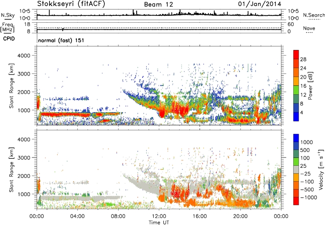
Task: Pick the red top segment of power colorbar
Action: (296, 54)
